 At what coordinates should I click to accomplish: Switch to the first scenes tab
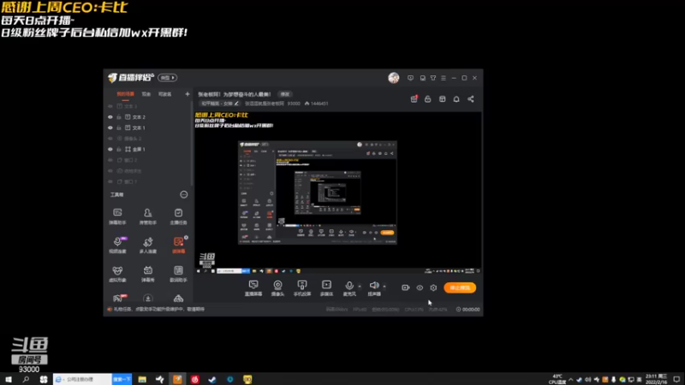coord(125,94)
